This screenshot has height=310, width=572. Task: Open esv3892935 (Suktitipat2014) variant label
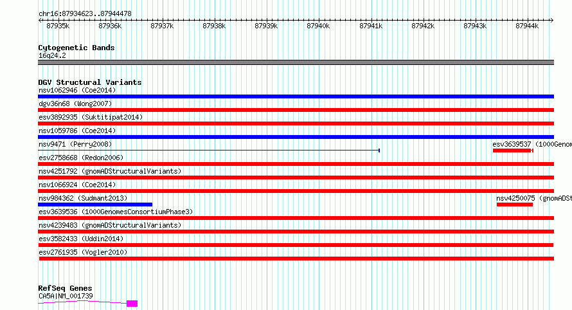pos(91,117)
